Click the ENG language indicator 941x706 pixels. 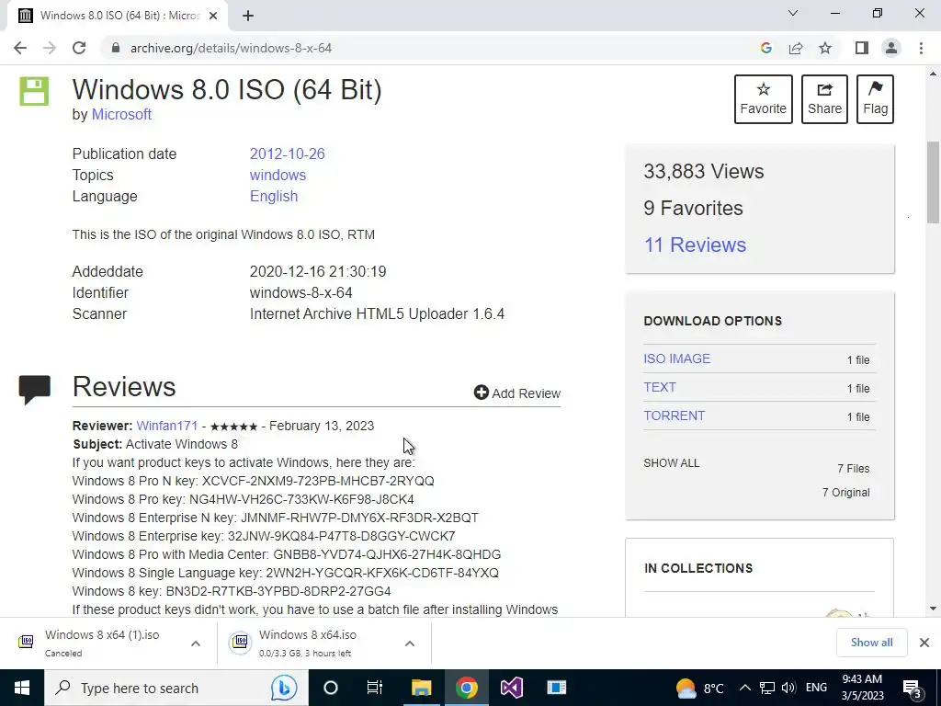point(816,688)
